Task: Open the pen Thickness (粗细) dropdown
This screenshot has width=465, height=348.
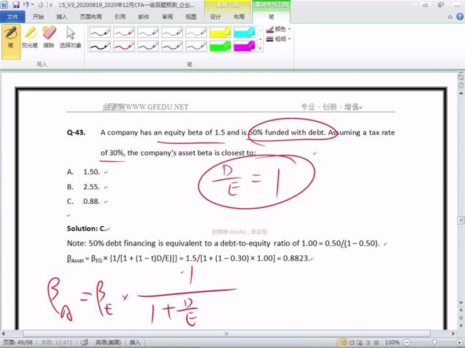Action: pyautogui.click(x=278, y=39)
